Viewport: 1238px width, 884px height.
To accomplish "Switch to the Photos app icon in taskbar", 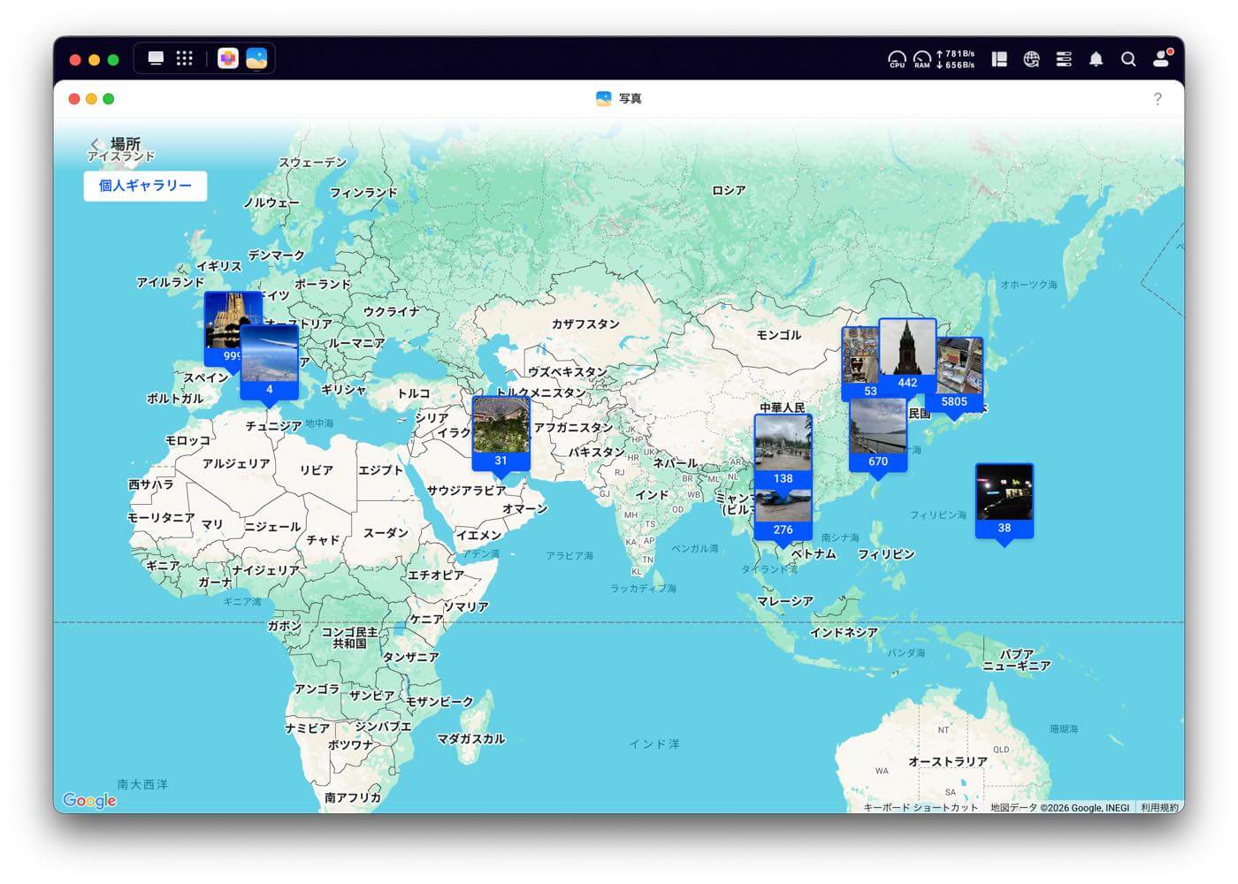I will (x=256, y=58).
